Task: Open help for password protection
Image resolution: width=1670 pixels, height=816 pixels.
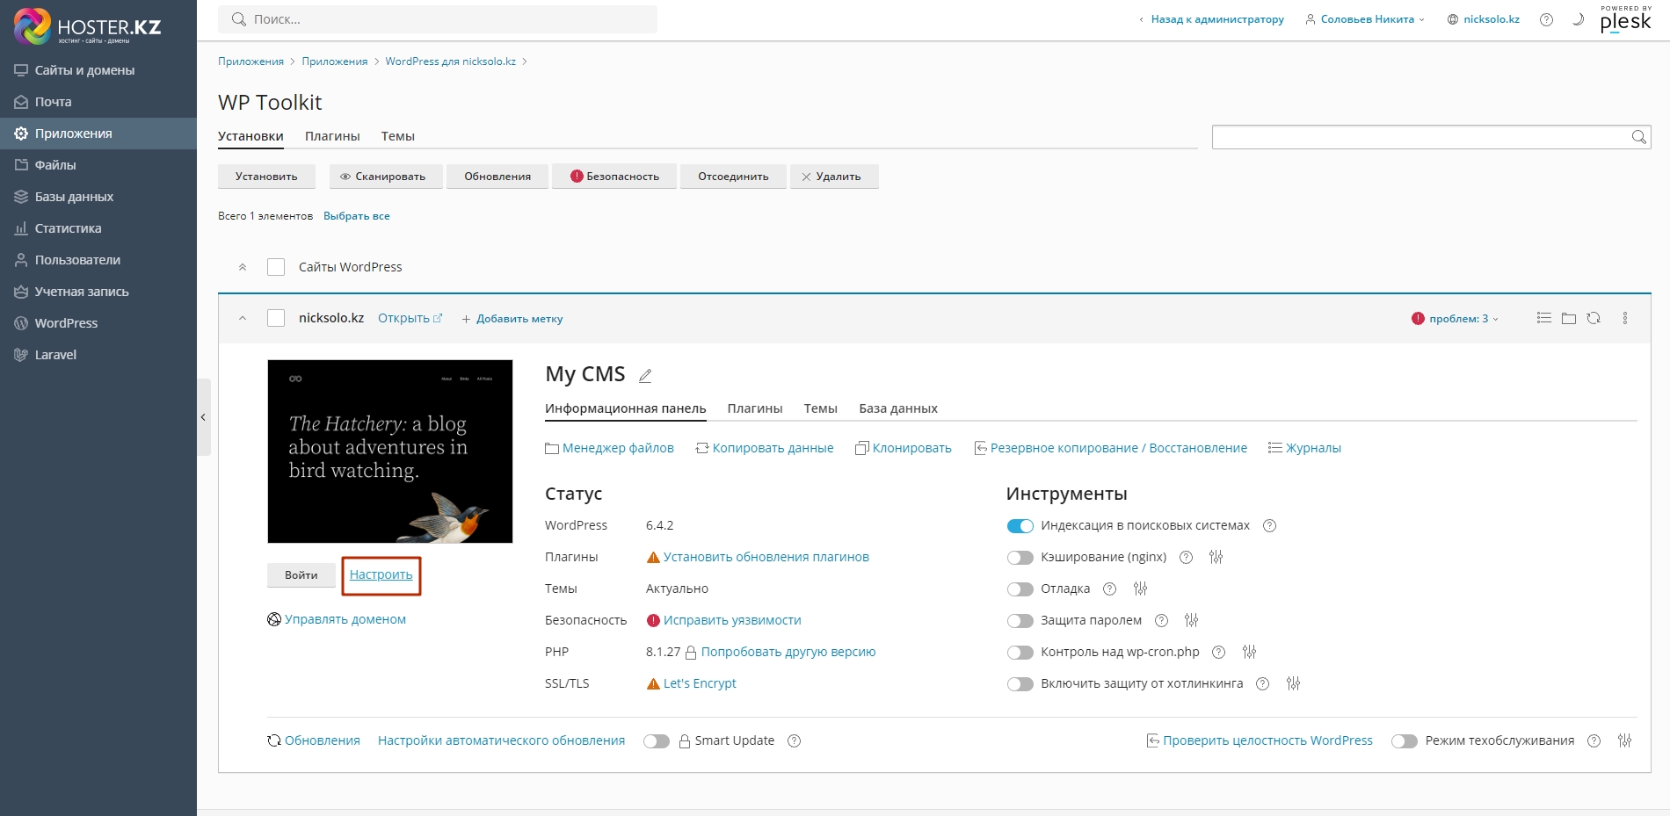Action: (1161, 620)
